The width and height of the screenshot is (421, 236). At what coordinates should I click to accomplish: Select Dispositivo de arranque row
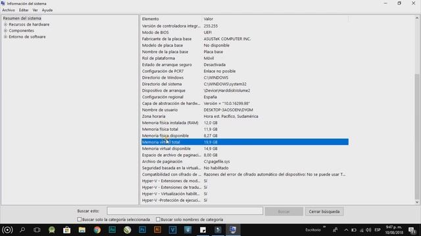245,90
